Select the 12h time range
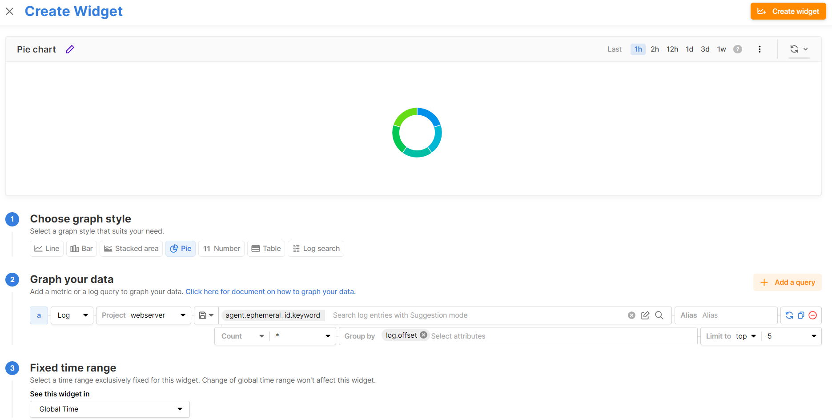 pyautogui.click(x=672, y=49)
